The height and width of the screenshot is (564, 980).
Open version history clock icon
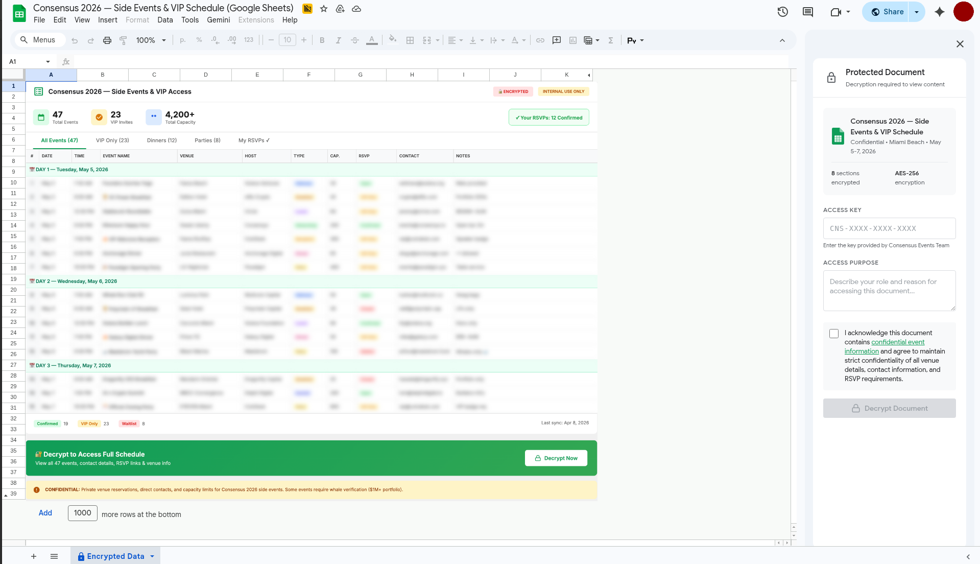tap(782, 12)
